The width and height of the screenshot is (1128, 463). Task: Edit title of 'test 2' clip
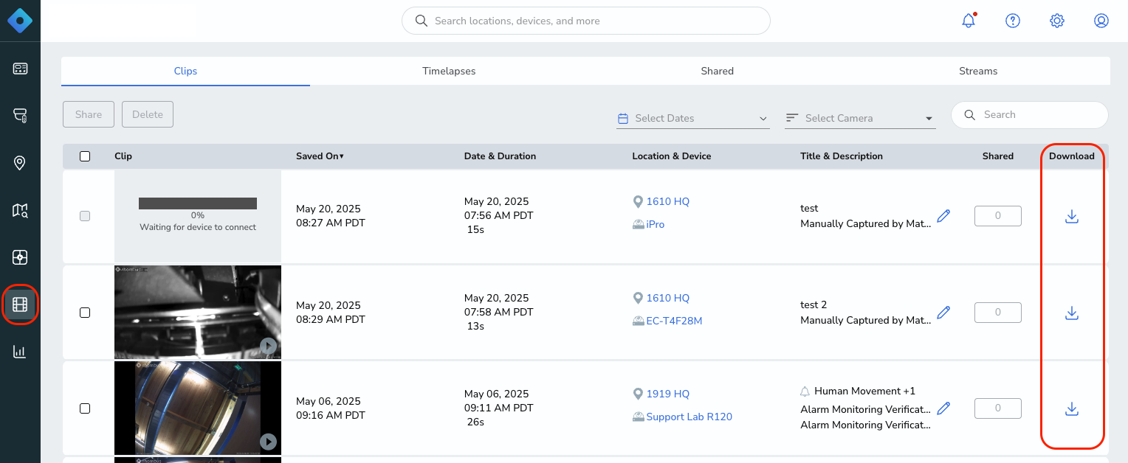point(943,313)
